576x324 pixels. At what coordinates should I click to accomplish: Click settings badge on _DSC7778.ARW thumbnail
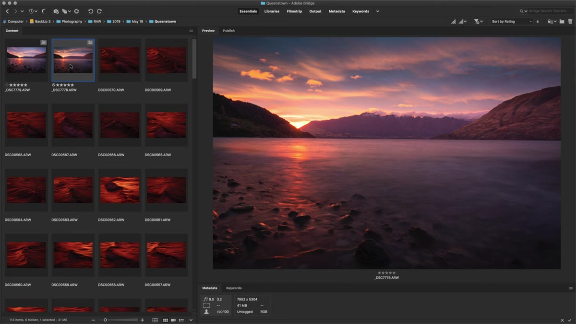pyautogui.click(x=90, y=43)
